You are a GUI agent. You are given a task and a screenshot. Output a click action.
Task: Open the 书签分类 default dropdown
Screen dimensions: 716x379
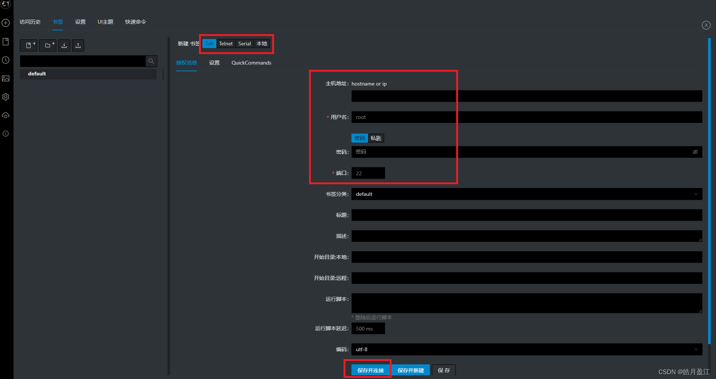(527, 194)
